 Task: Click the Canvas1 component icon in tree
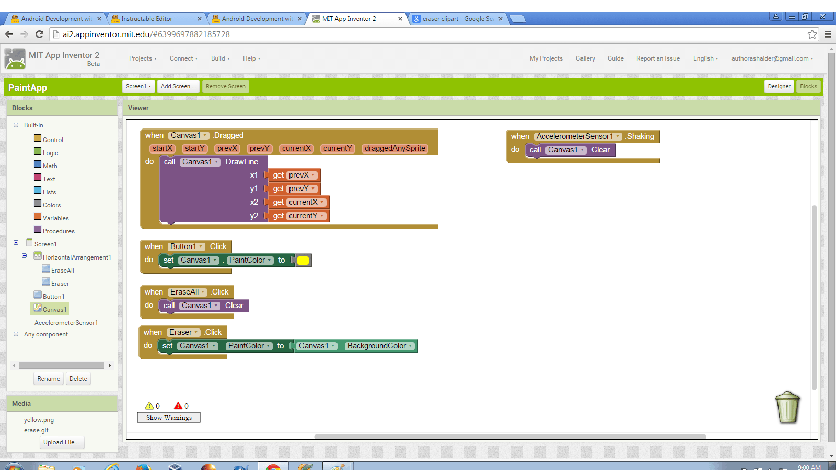coord(38,308)
